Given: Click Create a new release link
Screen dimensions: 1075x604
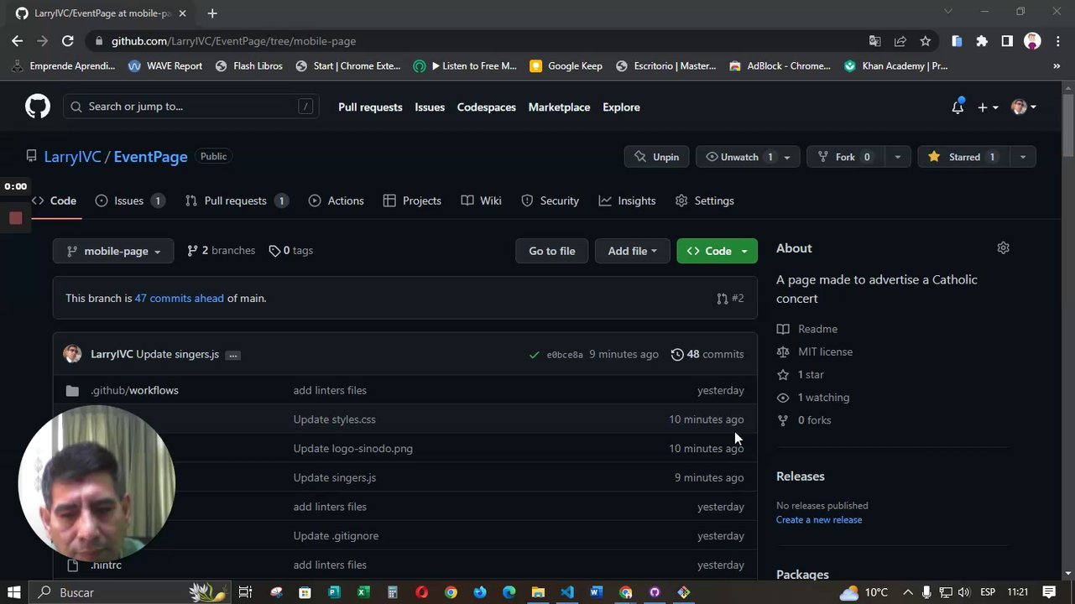Looking at the screenshot, I should click(819, 520).
